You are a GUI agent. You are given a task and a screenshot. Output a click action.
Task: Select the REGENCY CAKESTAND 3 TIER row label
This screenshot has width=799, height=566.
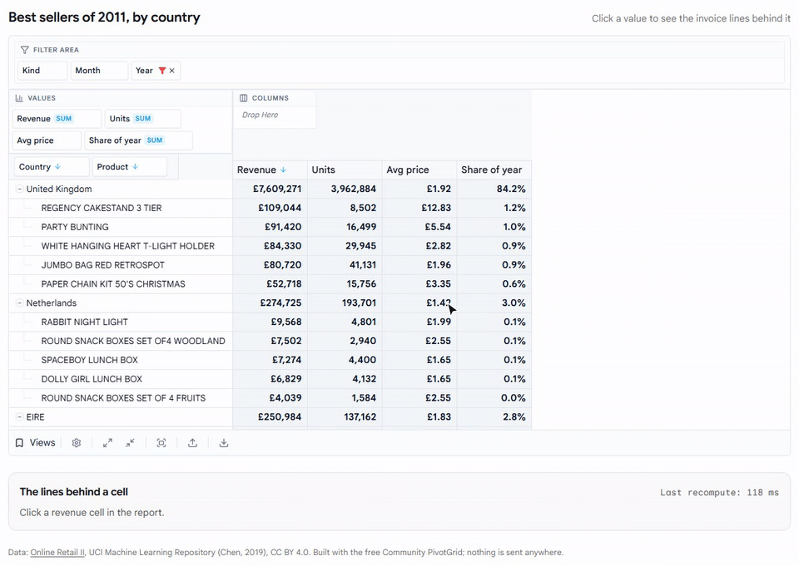(x=102, y=208)
